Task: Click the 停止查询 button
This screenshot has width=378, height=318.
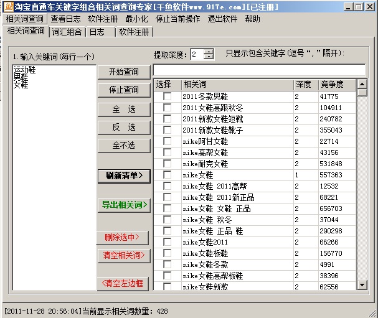Action: pyautogui.click(x=124, y=90)
